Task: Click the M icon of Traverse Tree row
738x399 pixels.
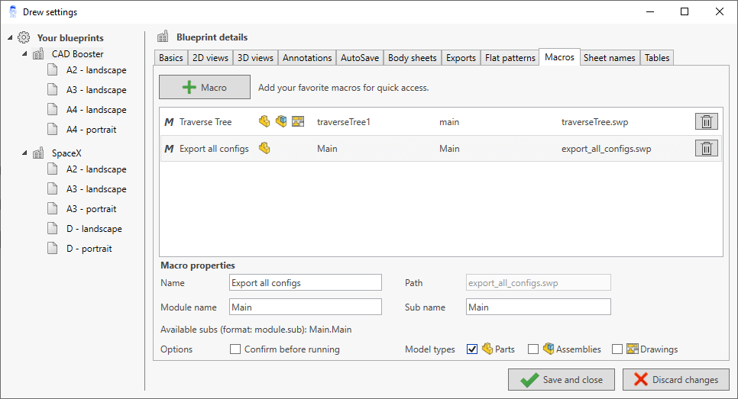Action: click(x=169, y=122)
